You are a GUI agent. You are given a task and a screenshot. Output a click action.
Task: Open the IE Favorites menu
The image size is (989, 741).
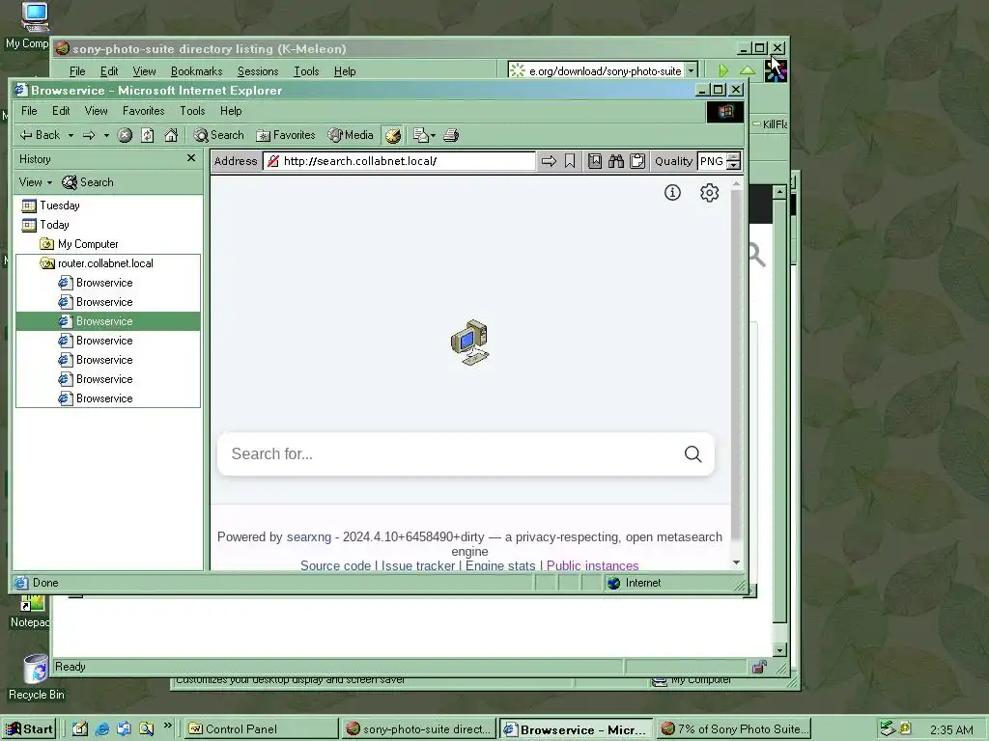143,111
